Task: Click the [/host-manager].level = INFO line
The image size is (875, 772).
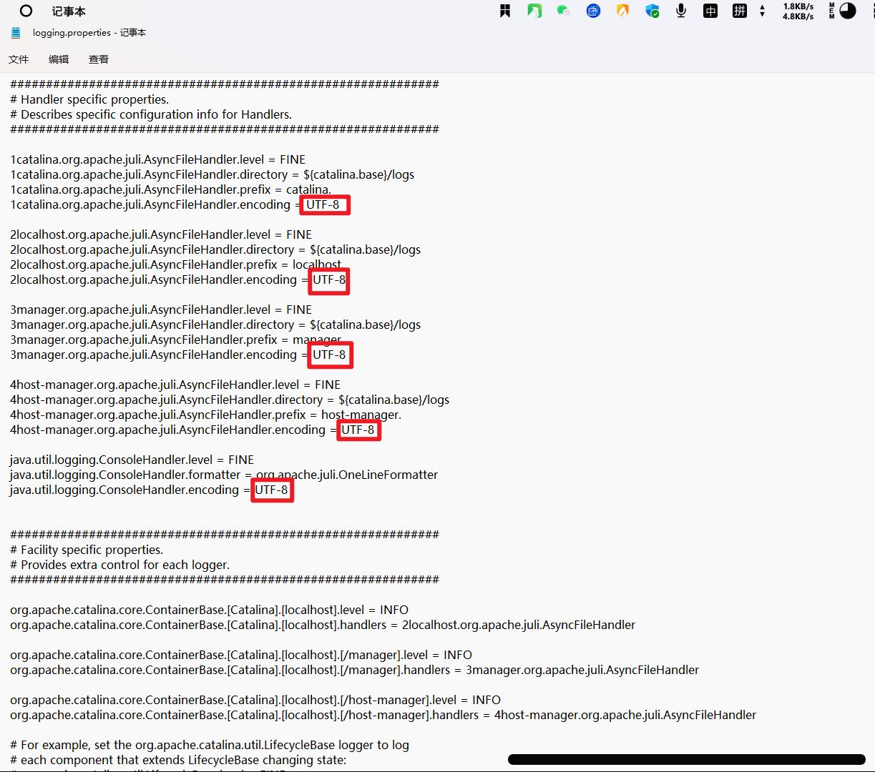Action: pos(255,700)
